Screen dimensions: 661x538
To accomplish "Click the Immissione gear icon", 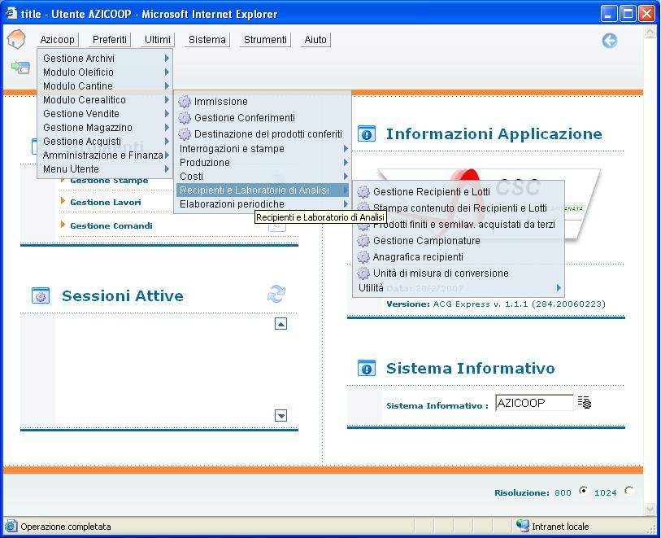I will tap(185, 101).
